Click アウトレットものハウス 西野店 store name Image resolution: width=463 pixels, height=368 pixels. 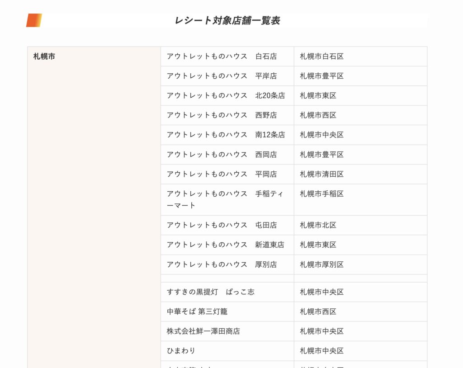pyautogui.click(x=222, y=115)
